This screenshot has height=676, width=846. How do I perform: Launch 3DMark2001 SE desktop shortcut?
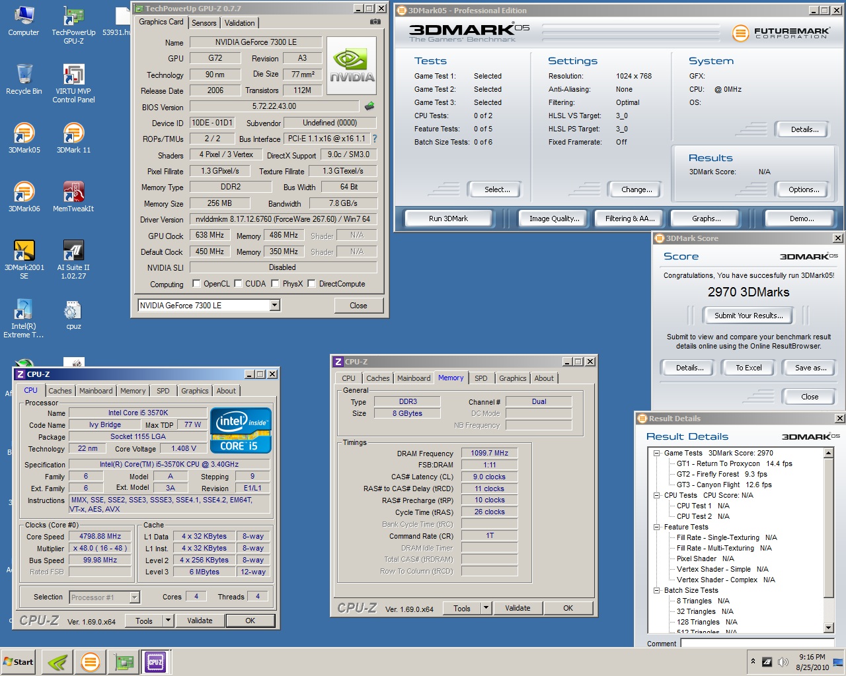pyautogui.click(x=24, y=259)
